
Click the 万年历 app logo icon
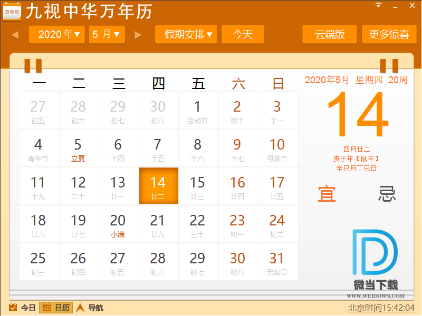[12, 11]
